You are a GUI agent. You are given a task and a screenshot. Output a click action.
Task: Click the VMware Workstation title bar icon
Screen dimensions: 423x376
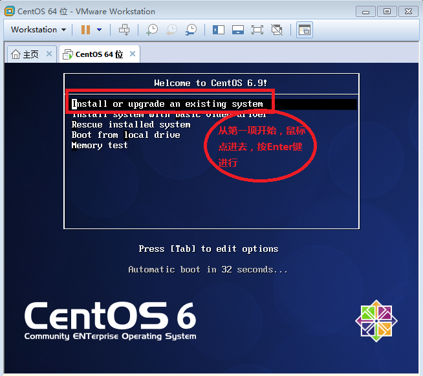10,11
